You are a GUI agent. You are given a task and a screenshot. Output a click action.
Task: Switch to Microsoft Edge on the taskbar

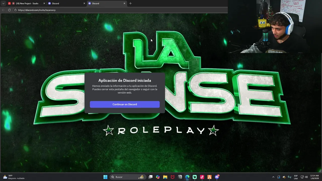[x=187, y=177]
